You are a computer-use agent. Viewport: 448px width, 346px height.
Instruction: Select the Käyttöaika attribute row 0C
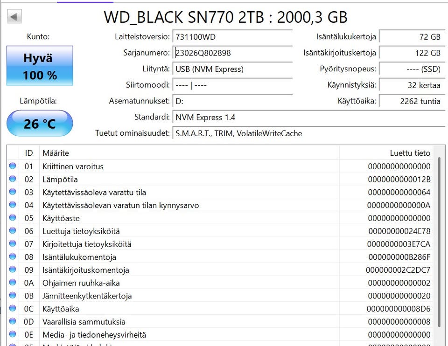click(x=220, y=309)
